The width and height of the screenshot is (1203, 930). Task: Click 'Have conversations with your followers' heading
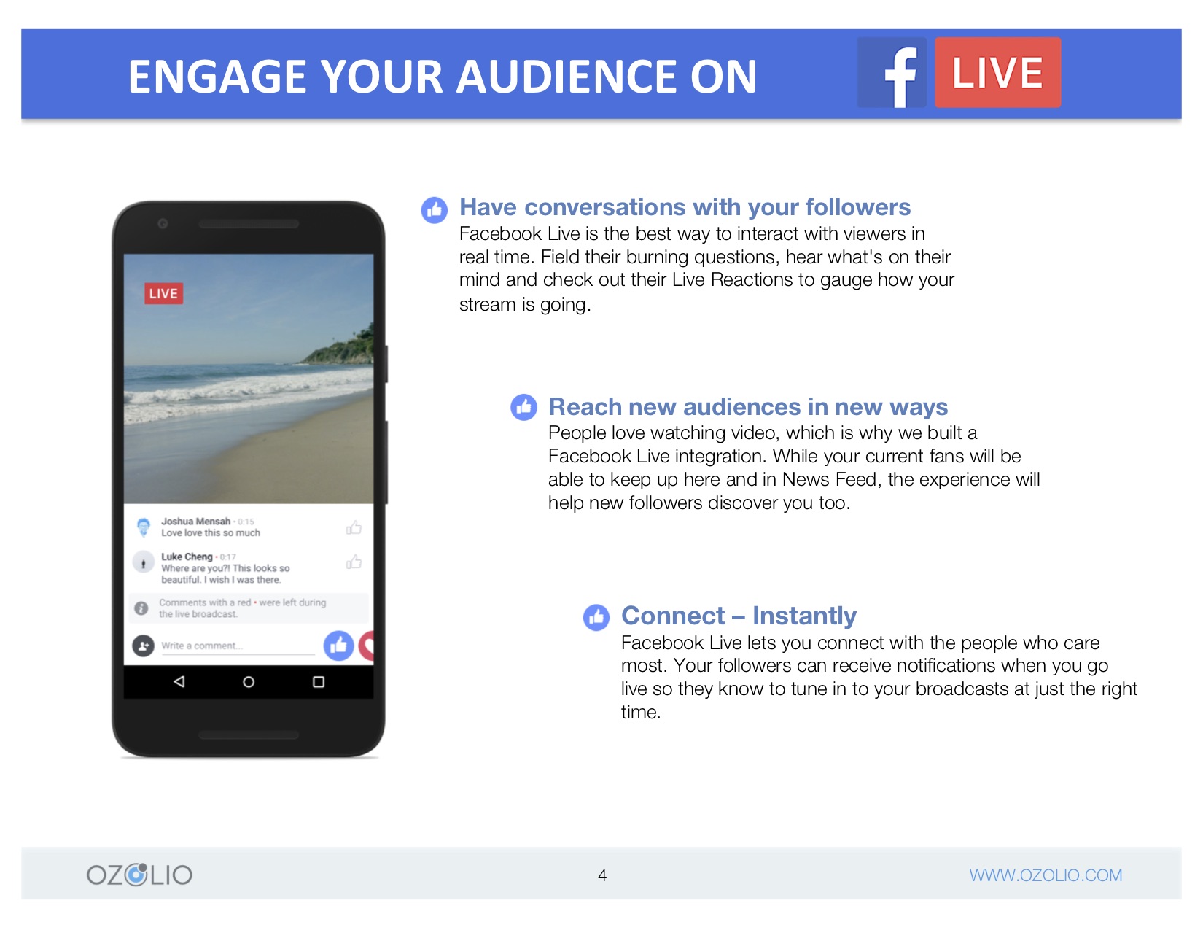click(685, 207)
